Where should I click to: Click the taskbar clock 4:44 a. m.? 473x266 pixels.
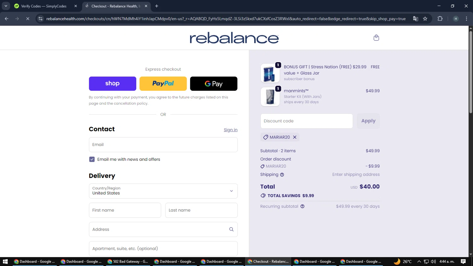[x=447, y=262]
